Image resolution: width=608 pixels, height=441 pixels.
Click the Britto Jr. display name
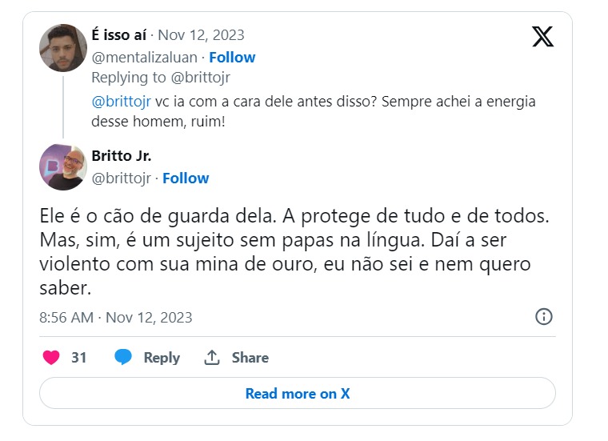122,156
